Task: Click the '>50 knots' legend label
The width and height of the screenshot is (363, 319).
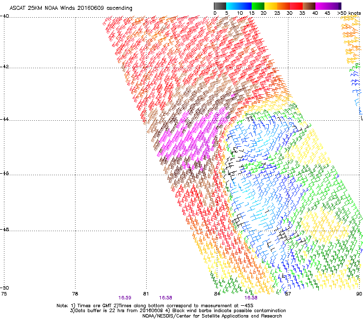Action: 349,13
